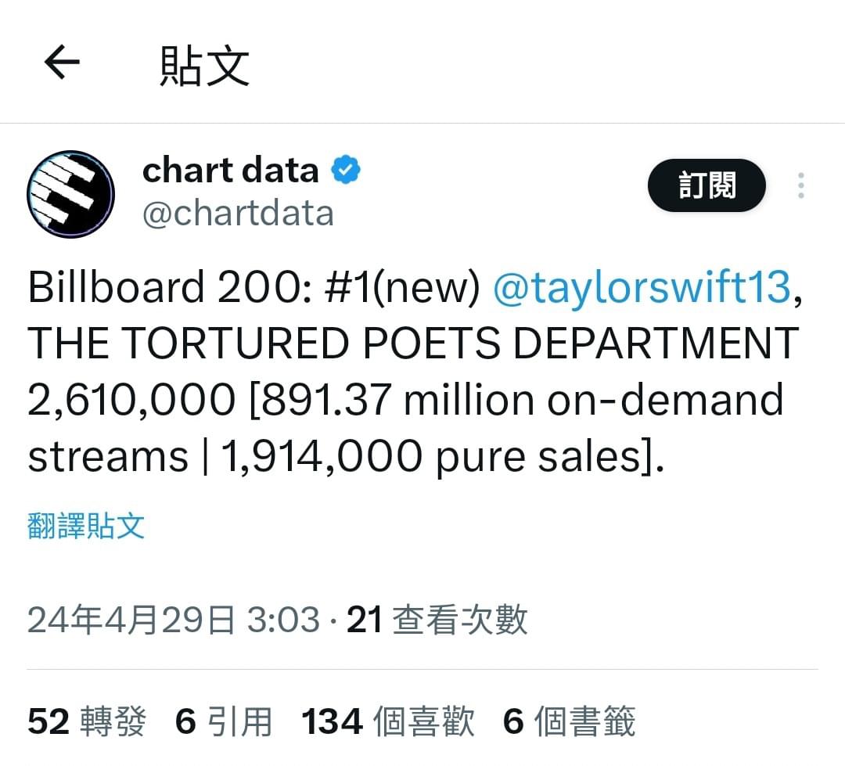View the 6 引用 quotes list
Screen dimensions: 845x766
tap(224, 721)
